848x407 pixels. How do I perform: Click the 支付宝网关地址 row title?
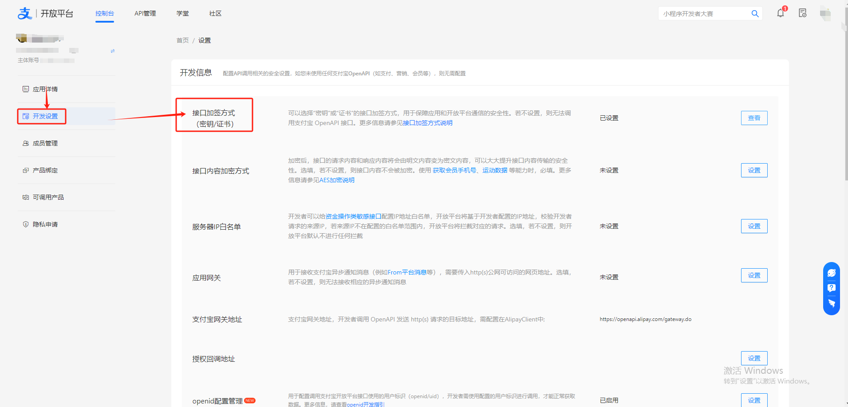217,320
